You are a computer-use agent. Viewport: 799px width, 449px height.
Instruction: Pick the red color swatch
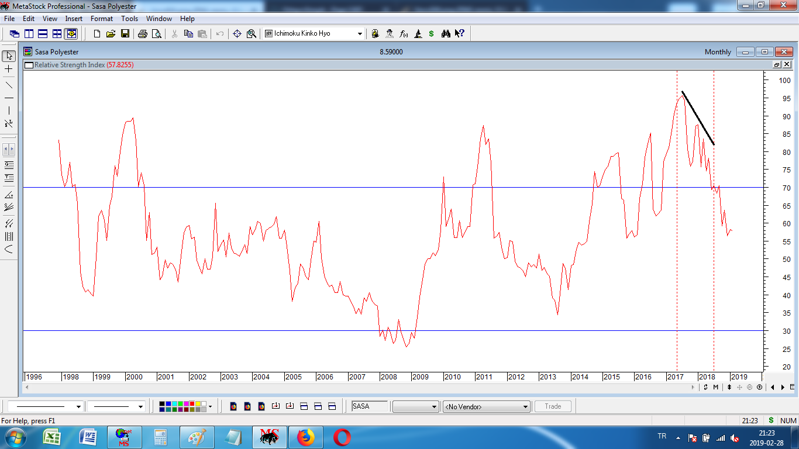191,403
